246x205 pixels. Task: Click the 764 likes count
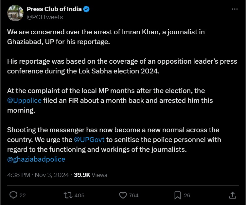pyautogui.click(x=134, y=195)
